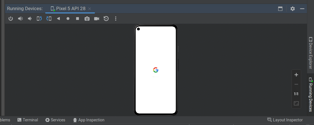The height and width of the screenshot is (125, 314).
Task: Tap the emulator Overview square button
Action: (78, 19)
